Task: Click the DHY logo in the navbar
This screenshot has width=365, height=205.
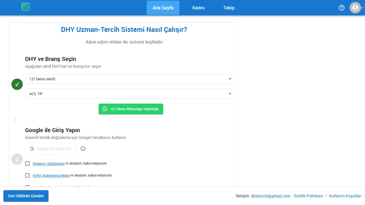Action: pyautogui.click(x=25, y=8)
